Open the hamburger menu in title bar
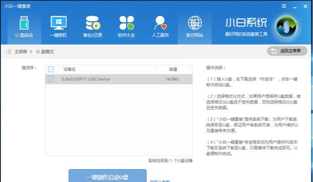This screenshot has height=182, width=313. [284, 6]
